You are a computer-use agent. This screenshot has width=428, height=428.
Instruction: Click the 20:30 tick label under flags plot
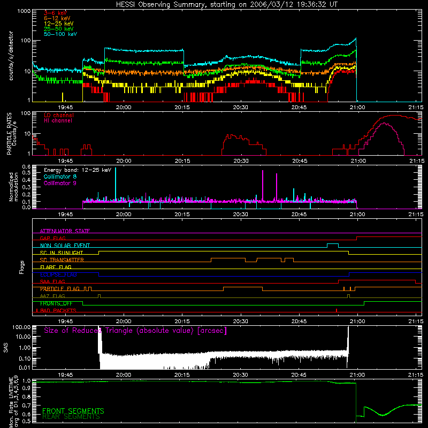coord(240,322)
